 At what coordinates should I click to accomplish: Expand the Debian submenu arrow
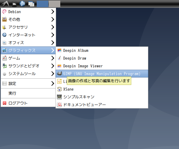tap(53, 12)
